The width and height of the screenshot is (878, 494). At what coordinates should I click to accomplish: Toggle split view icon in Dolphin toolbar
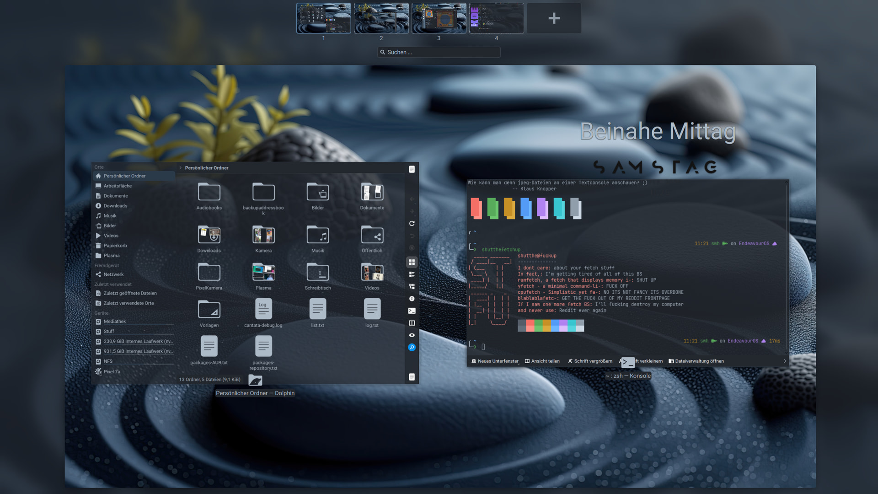412,323
